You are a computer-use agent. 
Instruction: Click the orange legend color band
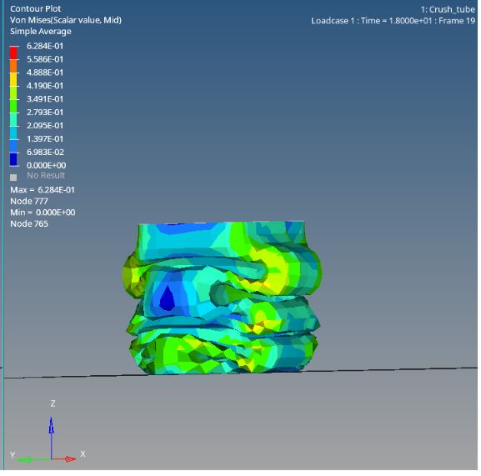click(13, 66)
